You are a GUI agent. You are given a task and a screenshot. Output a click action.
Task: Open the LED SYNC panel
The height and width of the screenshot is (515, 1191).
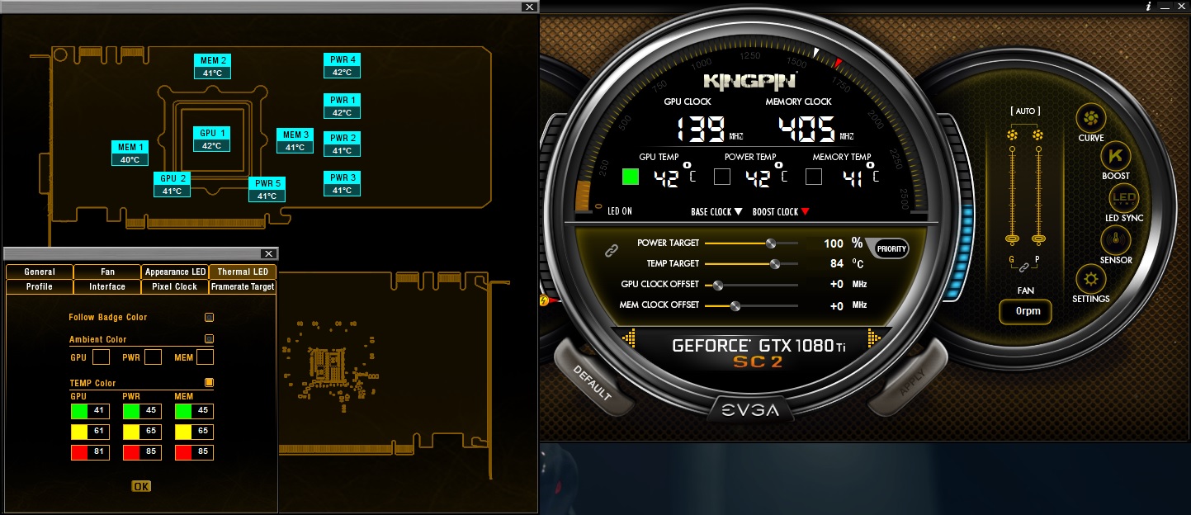(1124, 198)
